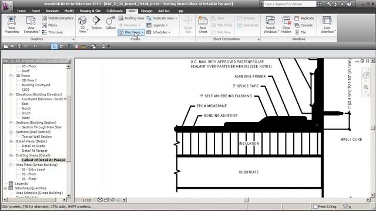376x211 pixels.
Task: Click the search binoculars icon
Action: pos(320,4)
